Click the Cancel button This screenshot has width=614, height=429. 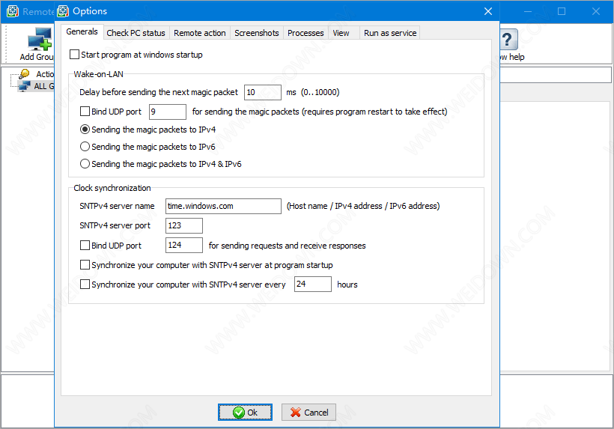308,413
